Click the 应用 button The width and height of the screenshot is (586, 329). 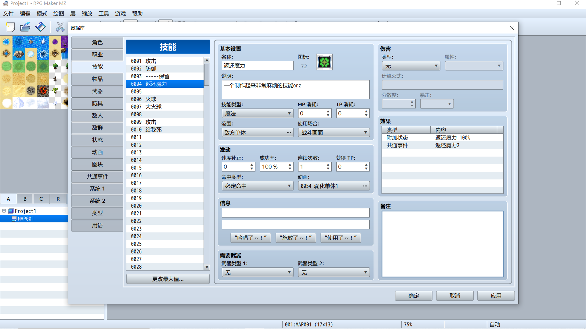pos(496,296)
